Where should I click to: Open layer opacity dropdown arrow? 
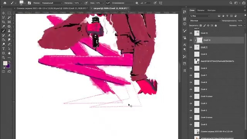[x=245, y=20]
